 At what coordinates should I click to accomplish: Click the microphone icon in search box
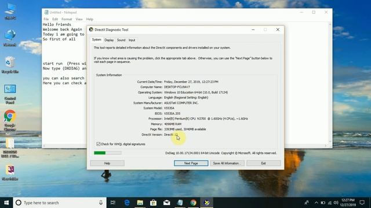point(101,203)
